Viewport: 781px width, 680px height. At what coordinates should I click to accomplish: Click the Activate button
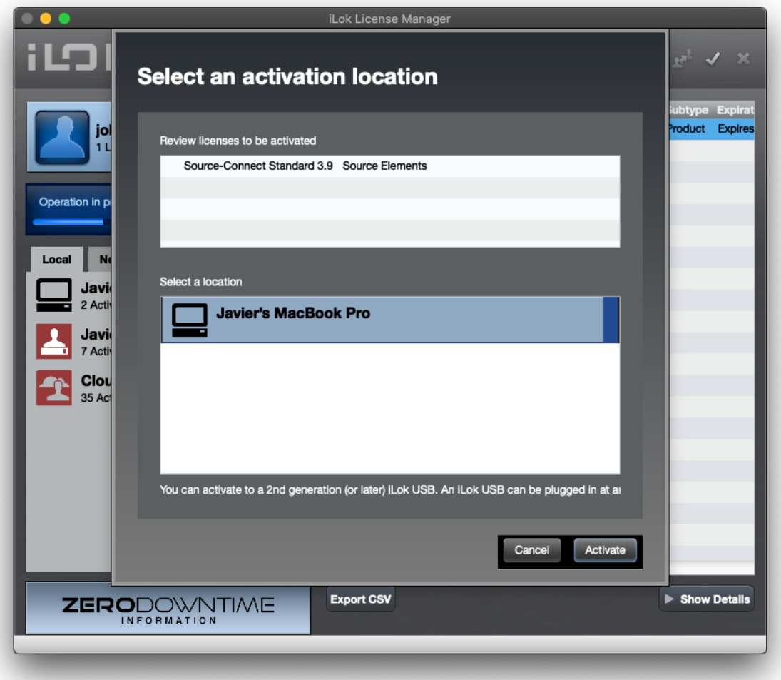pos(605,550)
